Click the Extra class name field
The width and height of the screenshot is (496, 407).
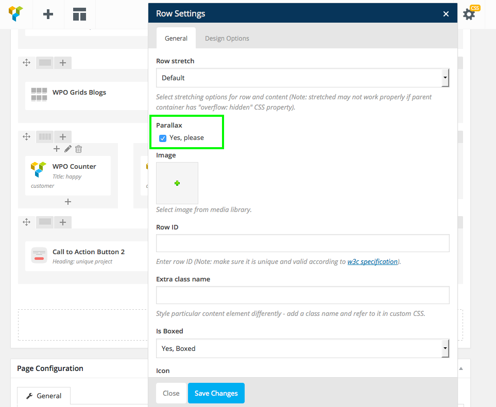[302, 295]
